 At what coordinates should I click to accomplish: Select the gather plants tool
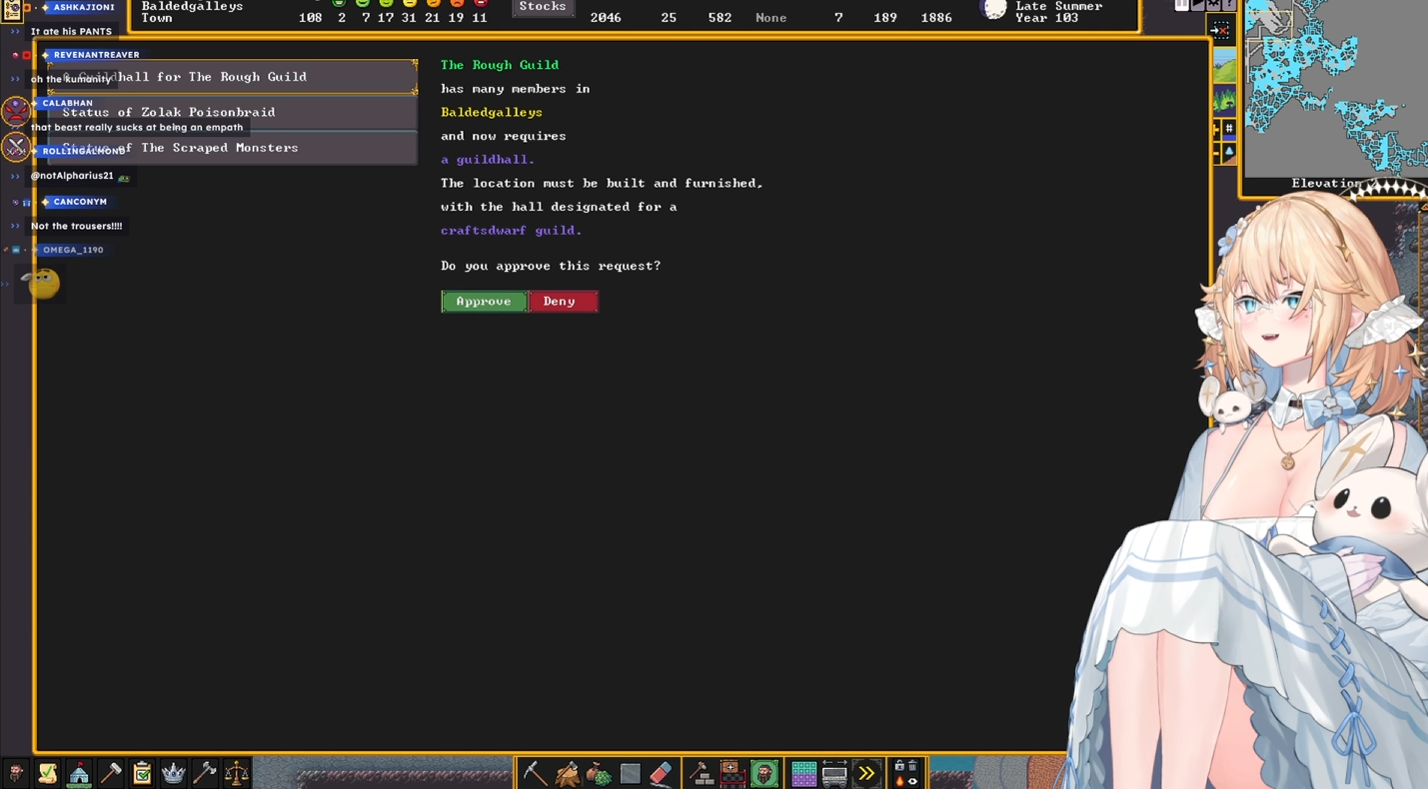(x=598, y=773)
